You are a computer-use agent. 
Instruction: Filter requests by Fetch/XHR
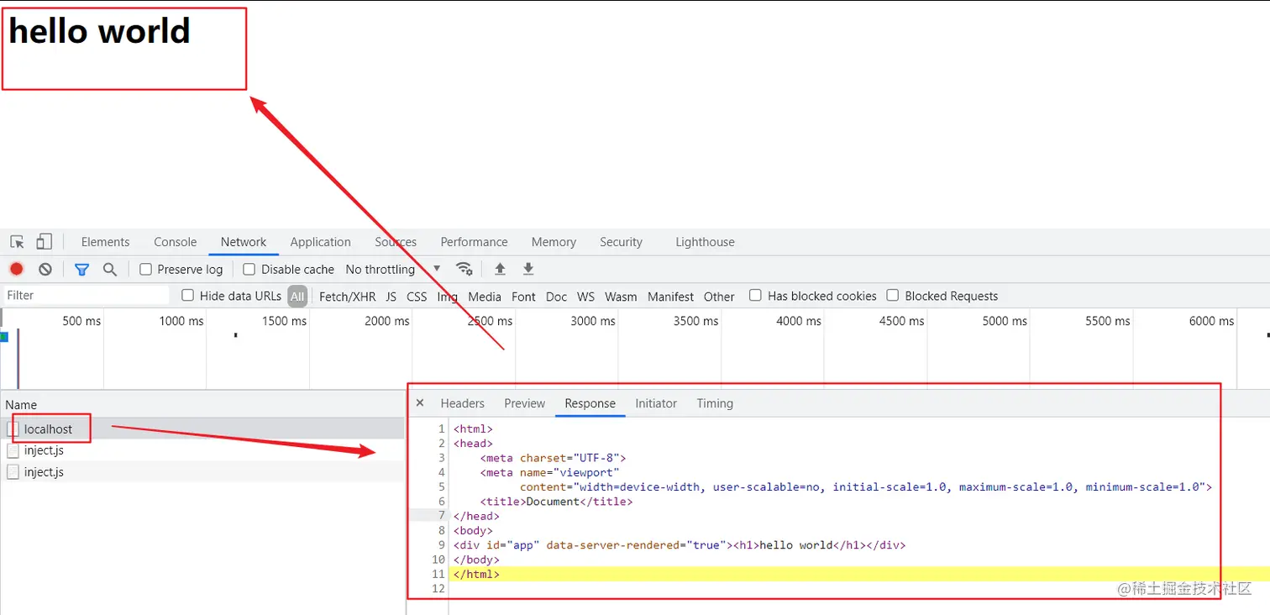click(x=348, y=297)
